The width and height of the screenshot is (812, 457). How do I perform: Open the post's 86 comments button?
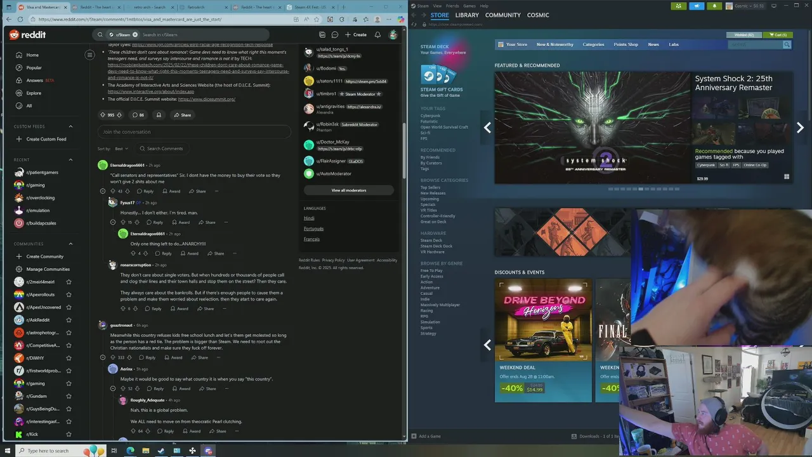click(138, 115)
